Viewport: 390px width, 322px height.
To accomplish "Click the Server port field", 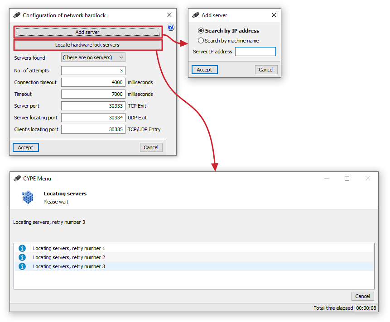I will [93, 106].
